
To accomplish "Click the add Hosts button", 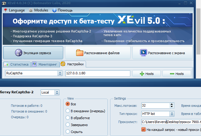I will [x=147, y=74].
